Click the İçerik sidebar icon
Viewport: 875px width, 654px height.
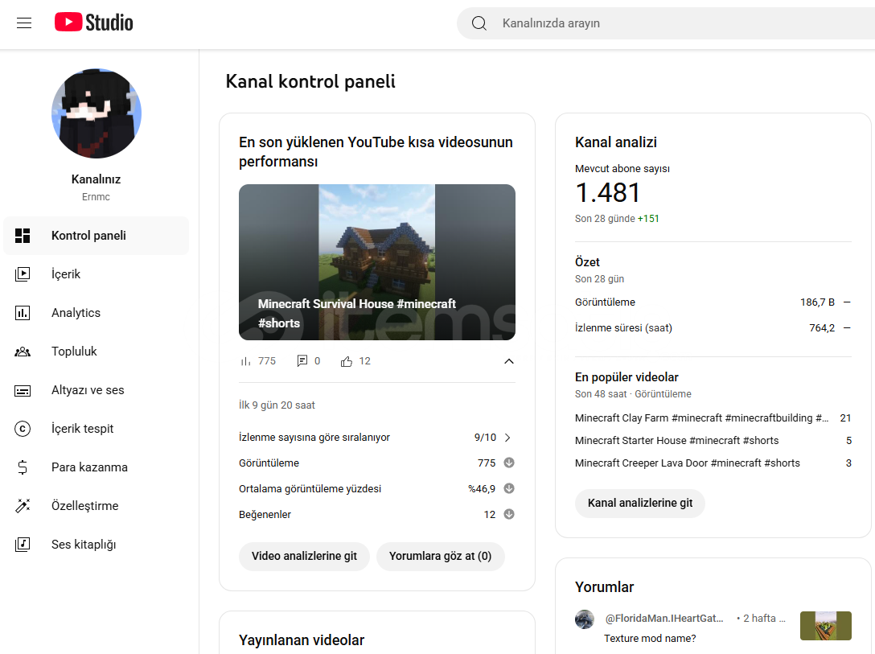[23, 274]
